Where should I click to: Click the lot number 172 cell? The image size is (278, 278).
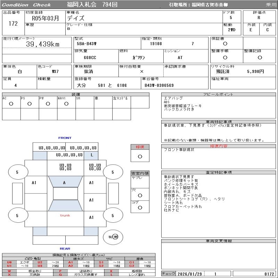point(13,24)
